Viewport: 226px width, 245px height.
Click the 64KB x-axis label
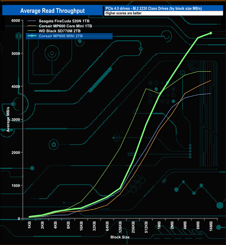107,226
